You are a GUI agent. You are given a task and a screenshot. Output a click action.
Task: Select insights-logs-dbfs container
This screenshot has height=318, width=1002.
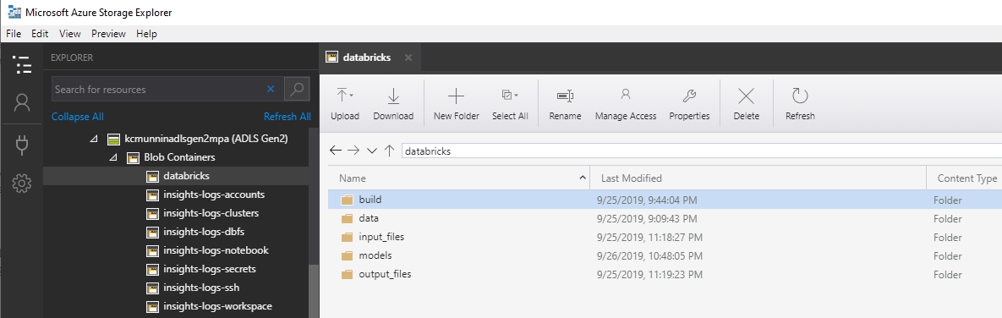[203, 231]
